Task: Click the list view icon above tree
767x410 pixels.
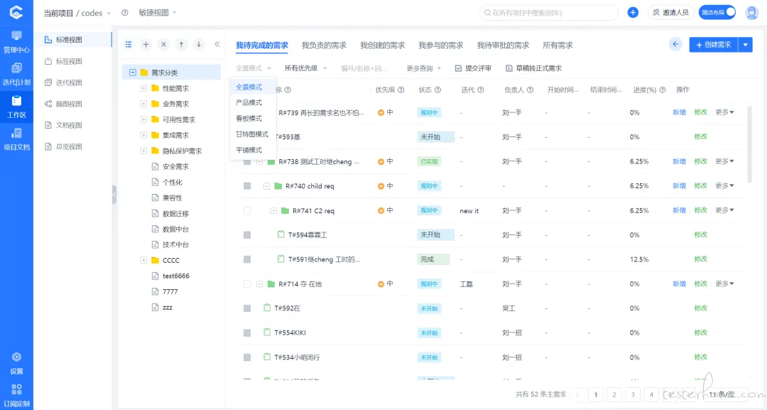Action: [x=128, y=45]
